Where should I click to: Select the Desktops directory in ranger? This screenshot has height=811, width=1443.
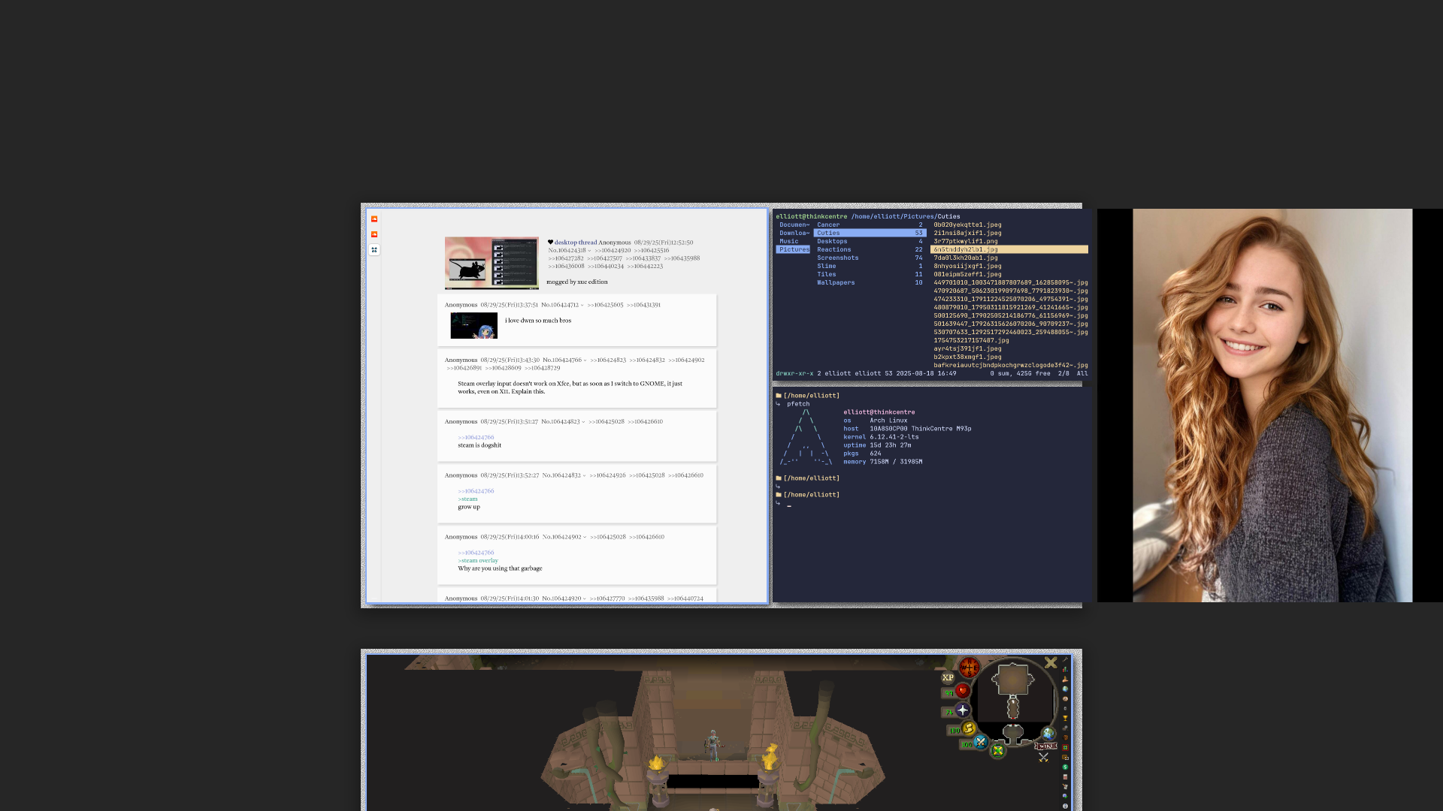coord(870,241)
